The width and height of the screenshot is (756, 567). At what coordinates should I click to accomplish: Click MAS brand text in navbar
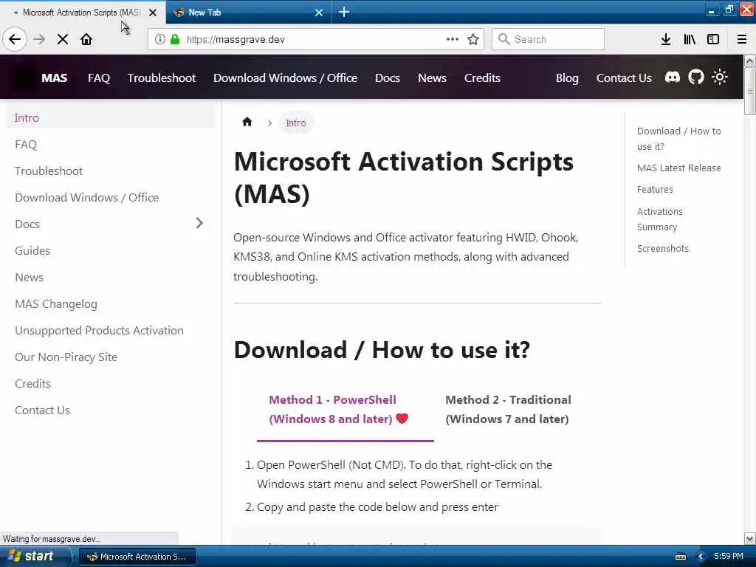55,78
